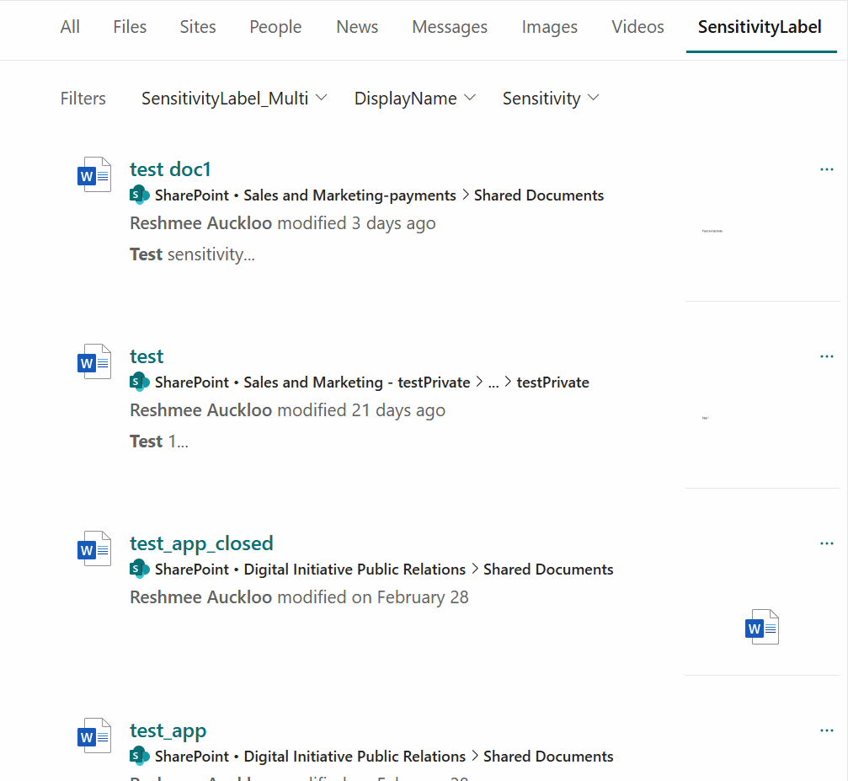
Task: Go to the Images tab
Action: 549,27
